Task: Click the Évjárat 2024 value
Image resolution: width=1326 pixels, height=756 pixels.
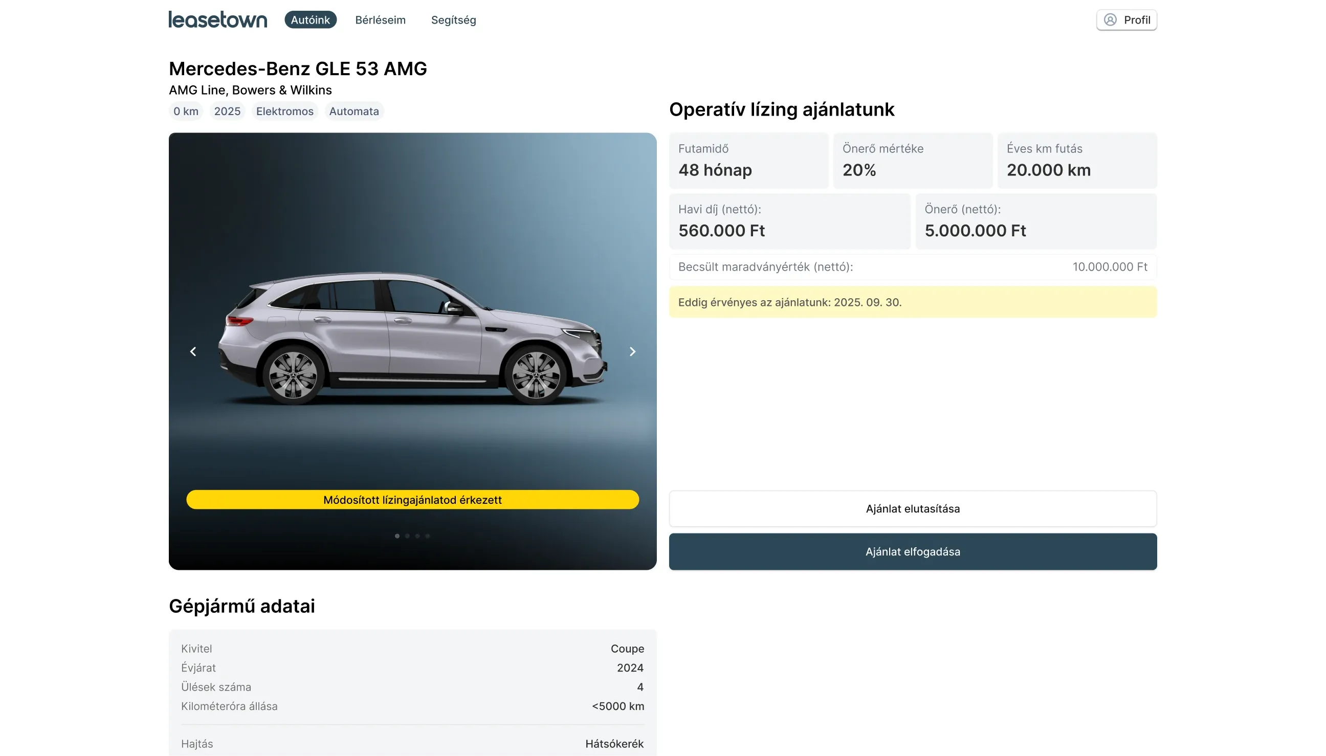Action: (630, 668)
